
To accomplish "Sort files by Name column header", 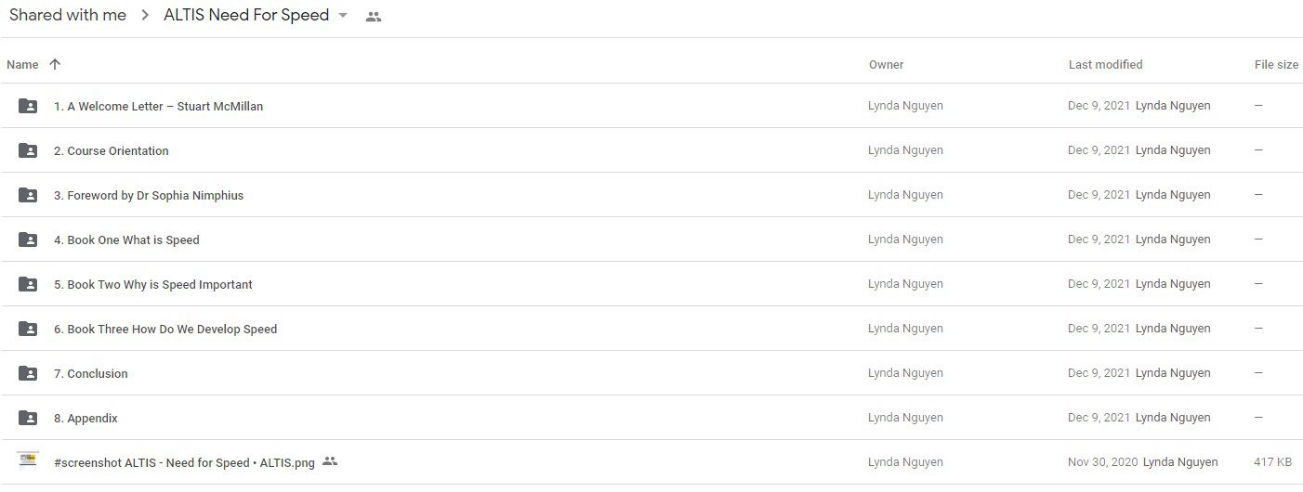I will click(22, 65).
